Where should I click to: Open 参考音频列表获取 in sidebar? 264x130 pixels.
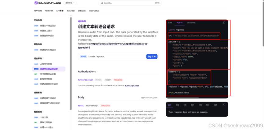[x=49, y=74]
